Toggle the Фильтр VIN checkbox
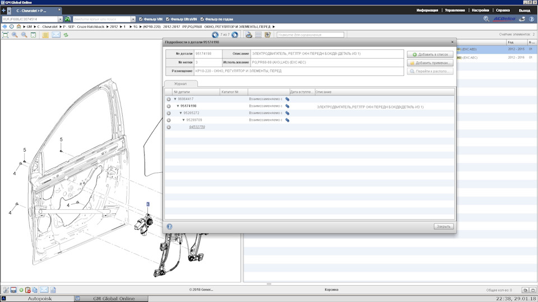538x302 pixels. (x=141, y=19)
